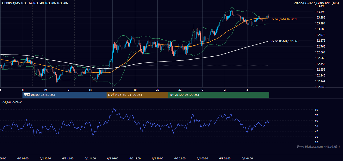Click the 6/3 00:00 time axis label
The height and width of the screenshot is (161, 343).
202,158
